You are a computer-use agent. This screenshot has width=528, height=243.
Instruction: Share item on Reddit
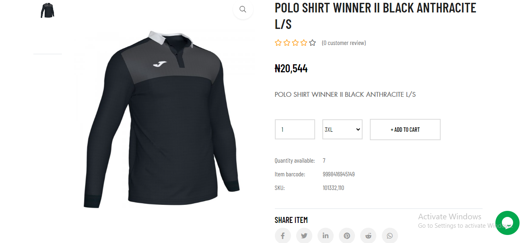tap(368, 236)
